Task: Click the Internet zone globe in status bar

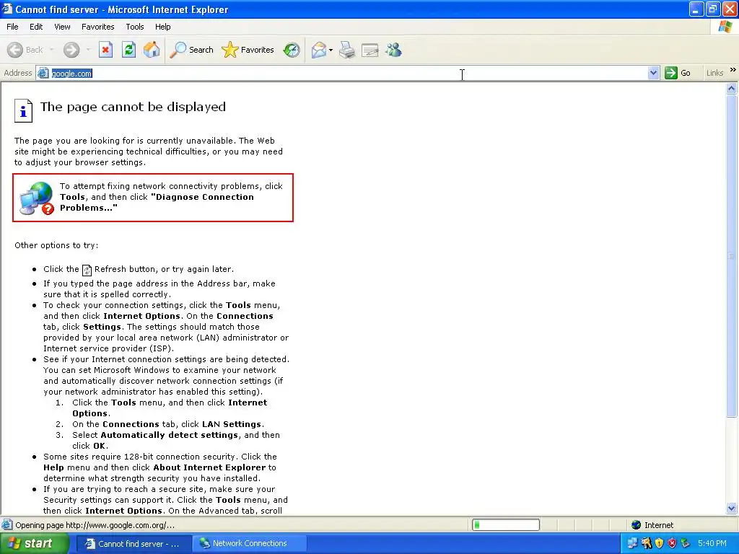Action: pyautogui.click(x=637, y=525)
